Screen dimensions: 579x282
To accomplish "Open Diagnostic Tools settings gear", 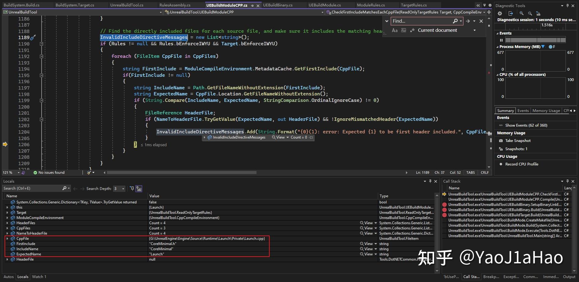I will pos(500,13).
